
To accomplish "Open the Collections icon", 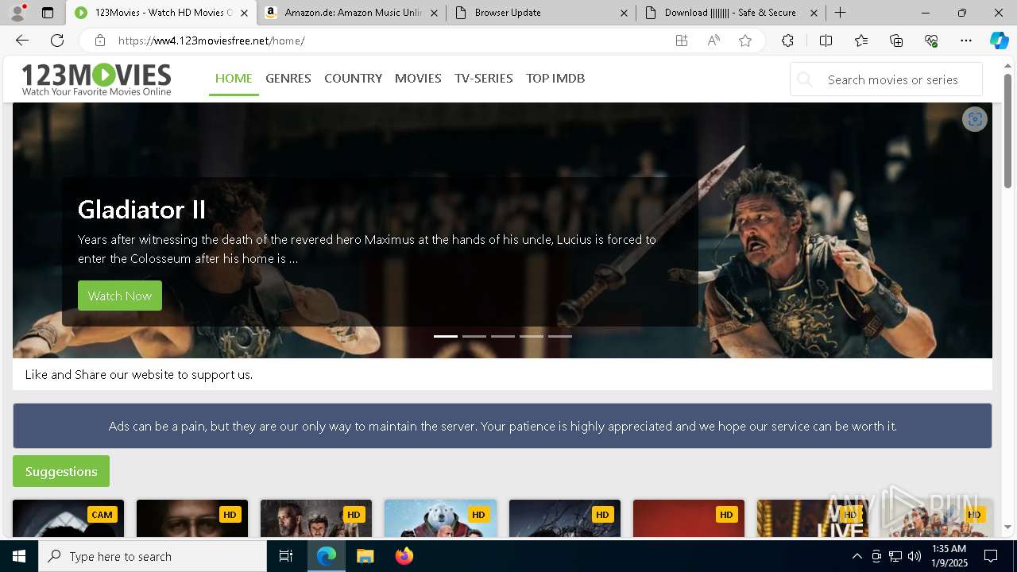I will click(896, 41).
